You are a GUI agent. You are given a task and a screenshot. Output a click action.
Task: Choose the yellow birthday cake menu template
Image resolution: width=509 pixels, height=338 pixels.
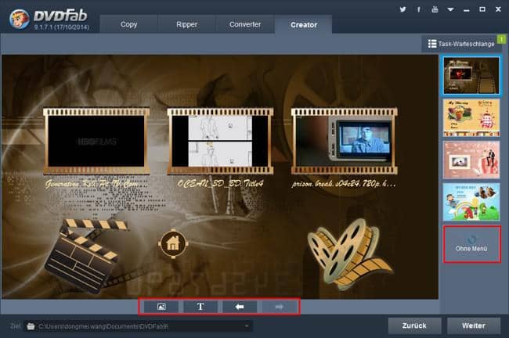click(x=471, y=118)
